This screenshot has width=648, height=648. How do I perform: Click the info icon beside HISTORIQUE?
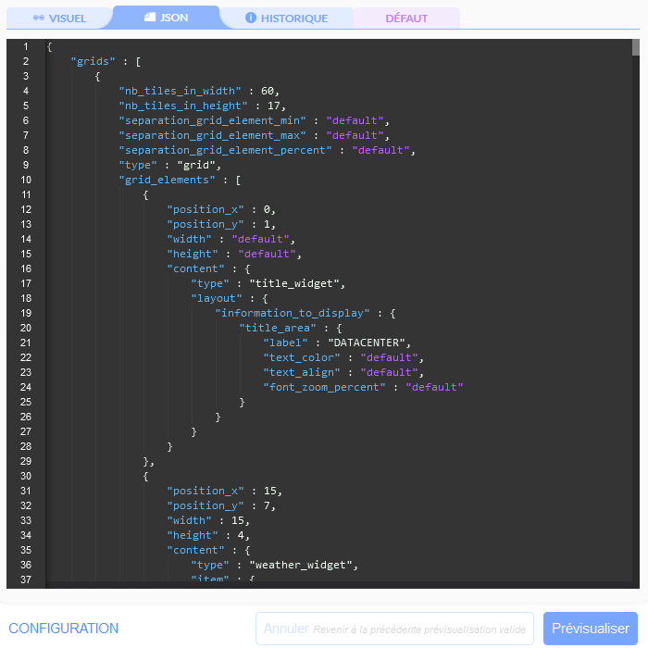coord(251,19)
